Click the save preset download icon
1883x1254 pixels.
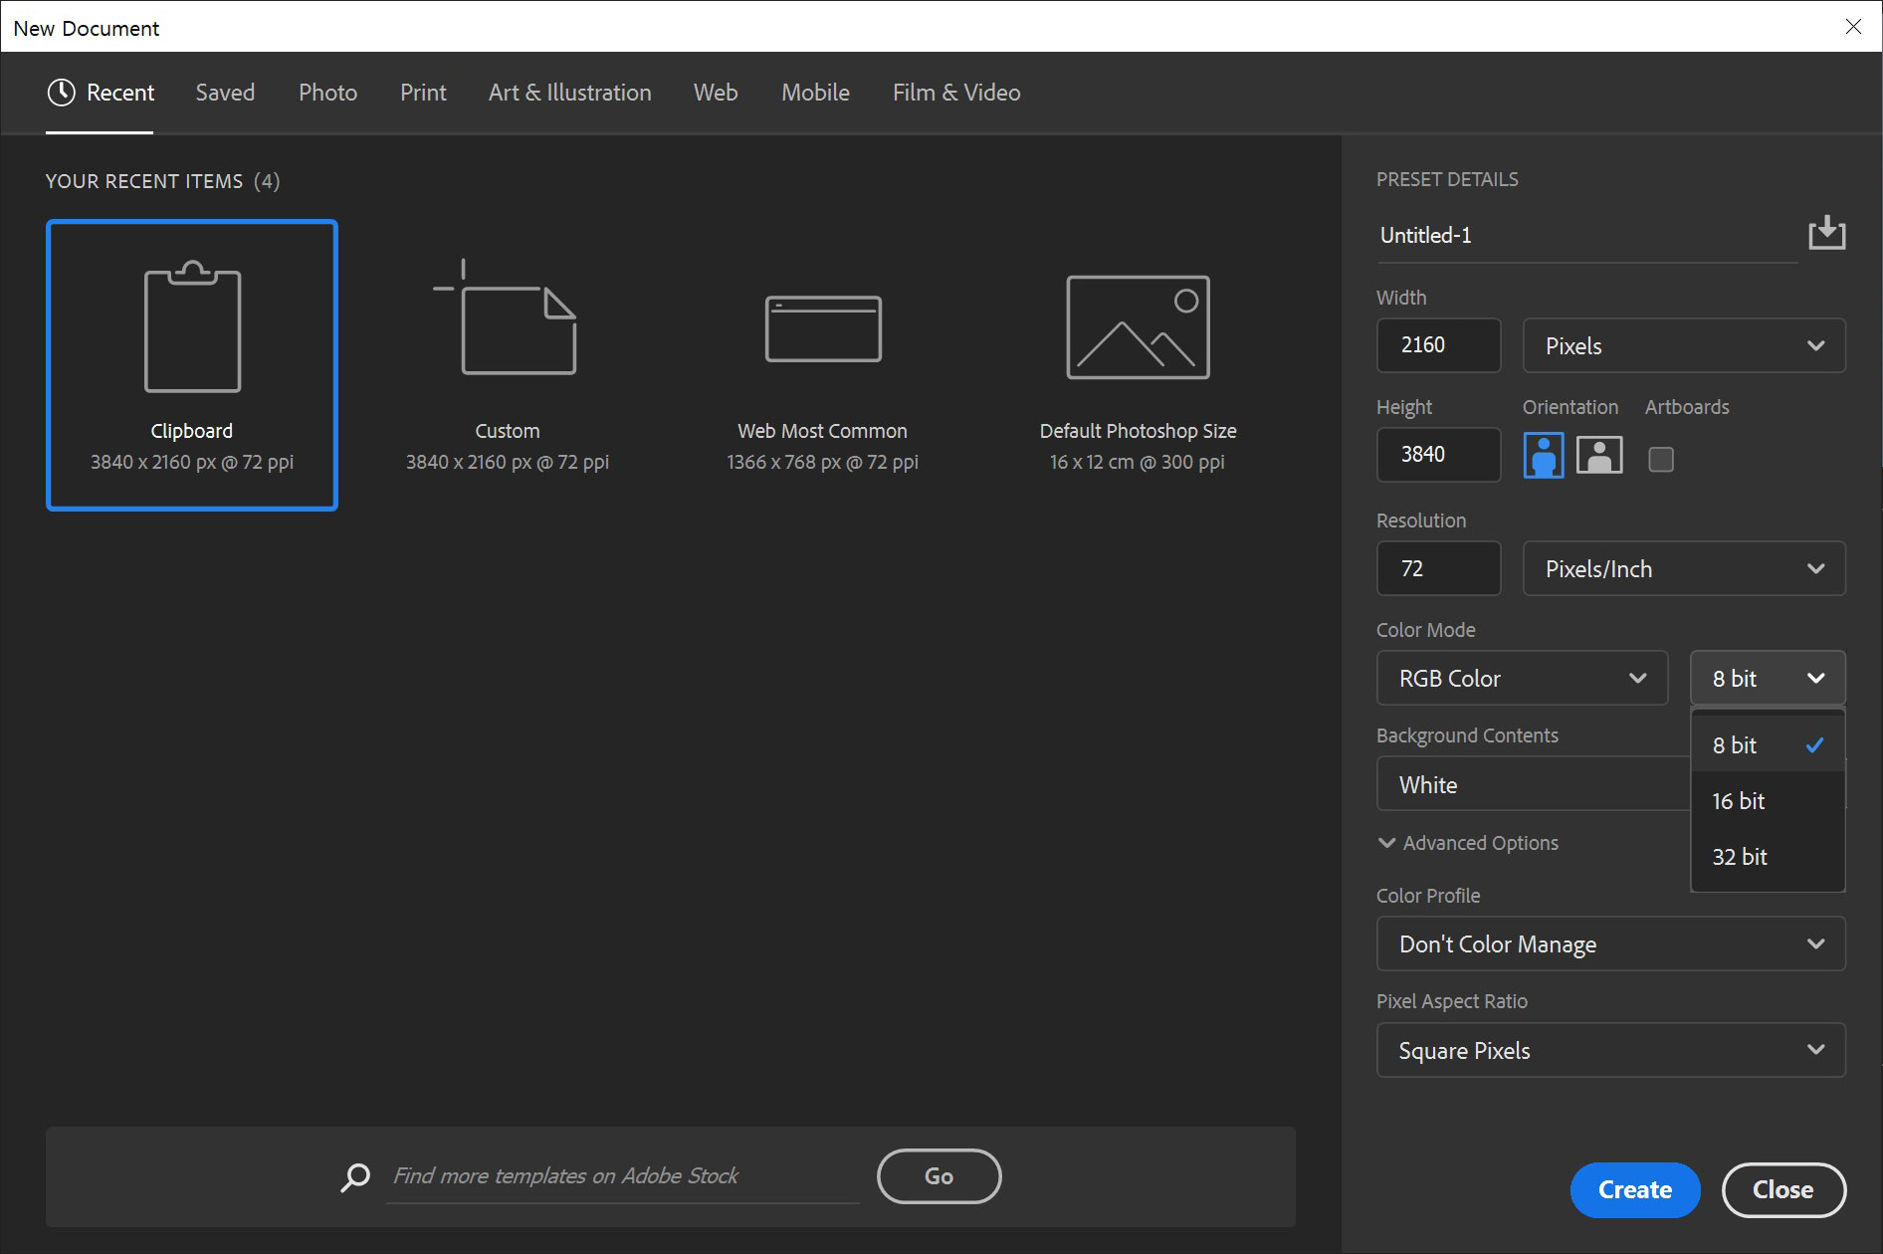click(x=1826, y=233)
